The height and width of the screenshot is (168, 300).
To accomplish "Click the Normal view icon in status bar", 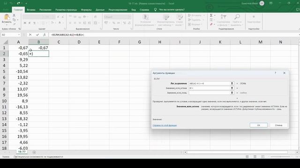I will pyautogui.click(x=247, y=157).
